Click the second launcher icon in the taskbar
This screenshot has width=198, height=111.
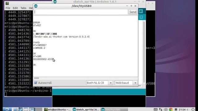(x=21, y=109)
